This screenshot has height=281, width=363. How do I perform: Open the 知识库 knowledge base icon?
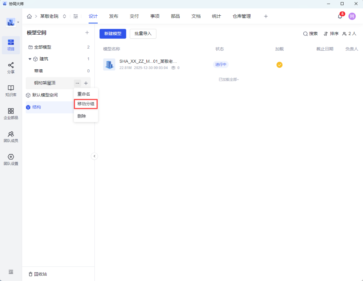coord(11,91)
